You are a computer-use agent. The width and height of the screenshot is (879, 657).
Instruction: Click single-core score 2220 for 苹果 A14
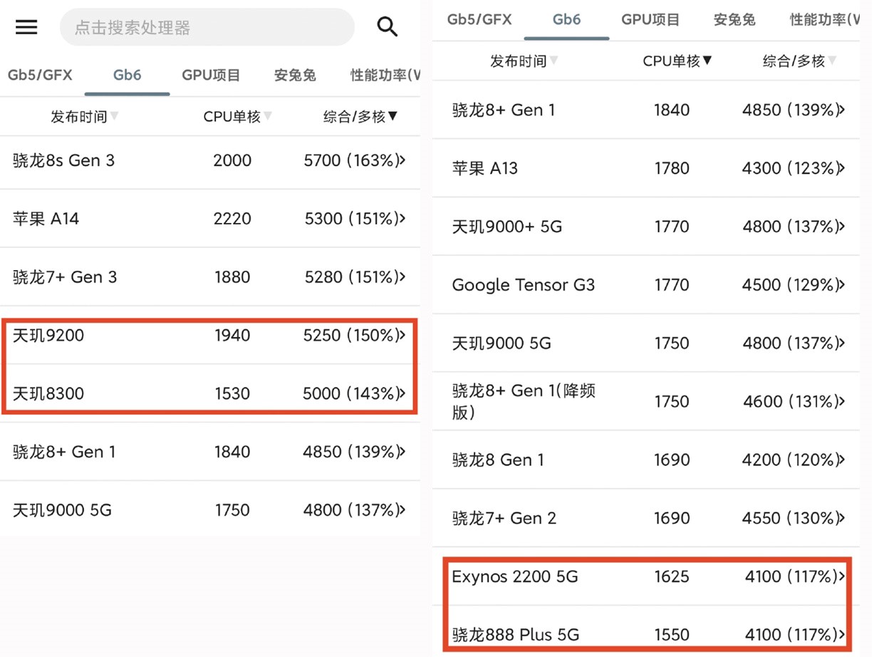coord(232,219)
